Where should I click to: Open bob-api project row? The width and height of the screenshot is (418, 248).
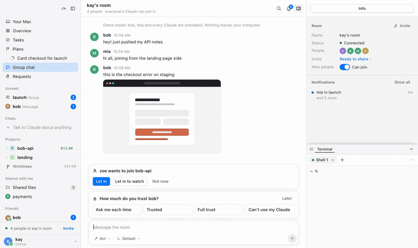tap(40, 148)
